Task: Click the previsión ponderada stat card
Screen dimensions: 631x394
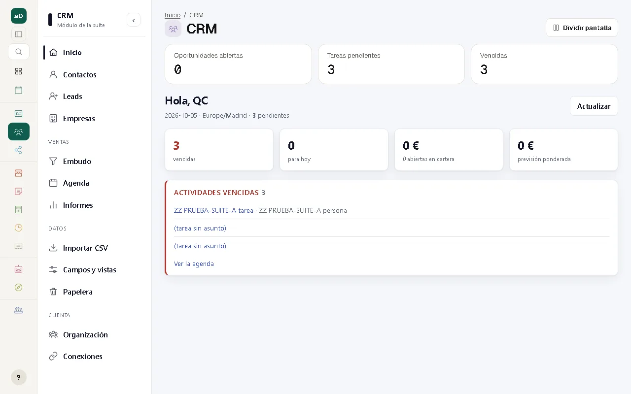Action: (x=563, y=150)
